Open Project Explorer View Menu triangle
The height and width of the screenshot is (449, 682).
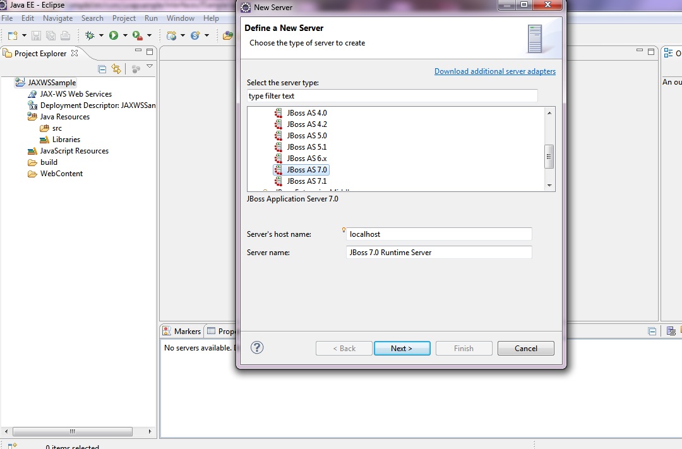[x=150, y=66]
